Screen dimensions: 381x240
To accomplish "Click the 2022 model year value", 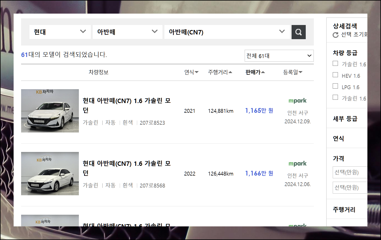I will [x=190, y=174].
